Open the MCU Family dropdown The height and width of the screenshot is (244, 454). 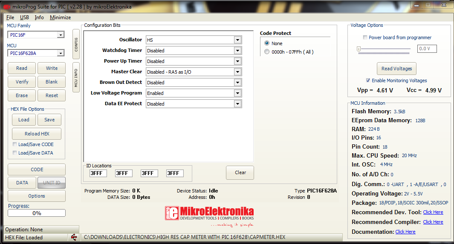point(61,35)
